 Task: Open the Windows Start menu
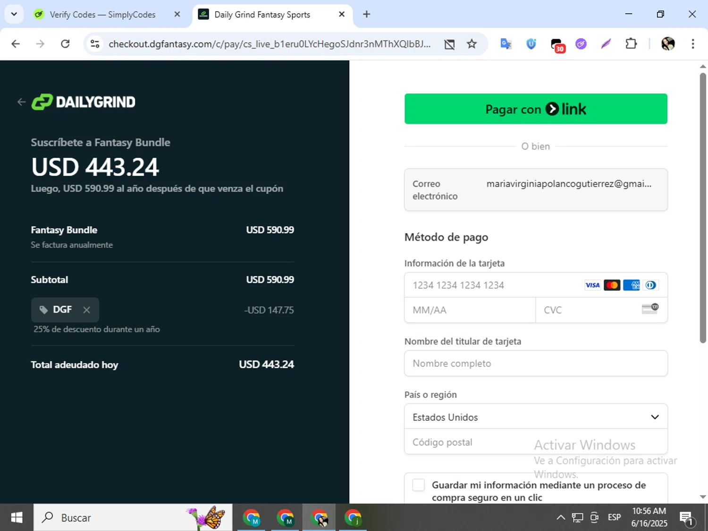(17, 518)
